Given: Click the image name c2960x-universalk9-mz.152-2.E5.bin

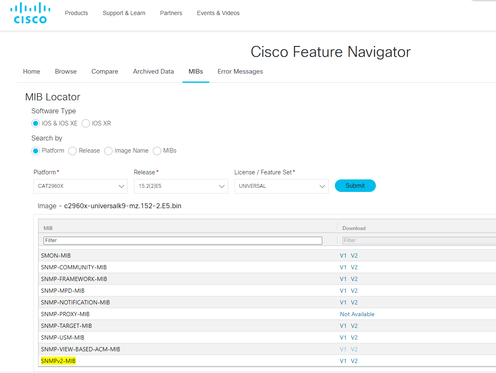Looking at the screenshot, I should [x=123, y=206].
